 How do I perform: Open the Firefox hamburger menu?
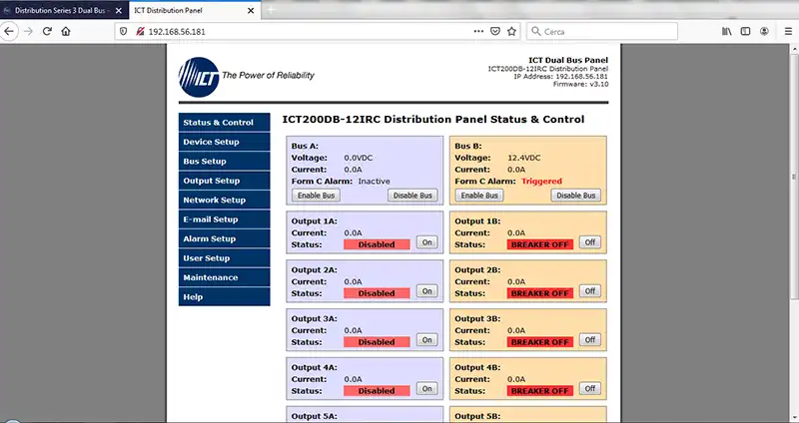coord(788,31)
